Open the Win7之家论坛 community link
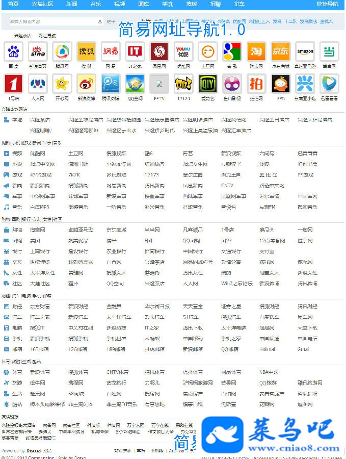 tap(236, 284)
